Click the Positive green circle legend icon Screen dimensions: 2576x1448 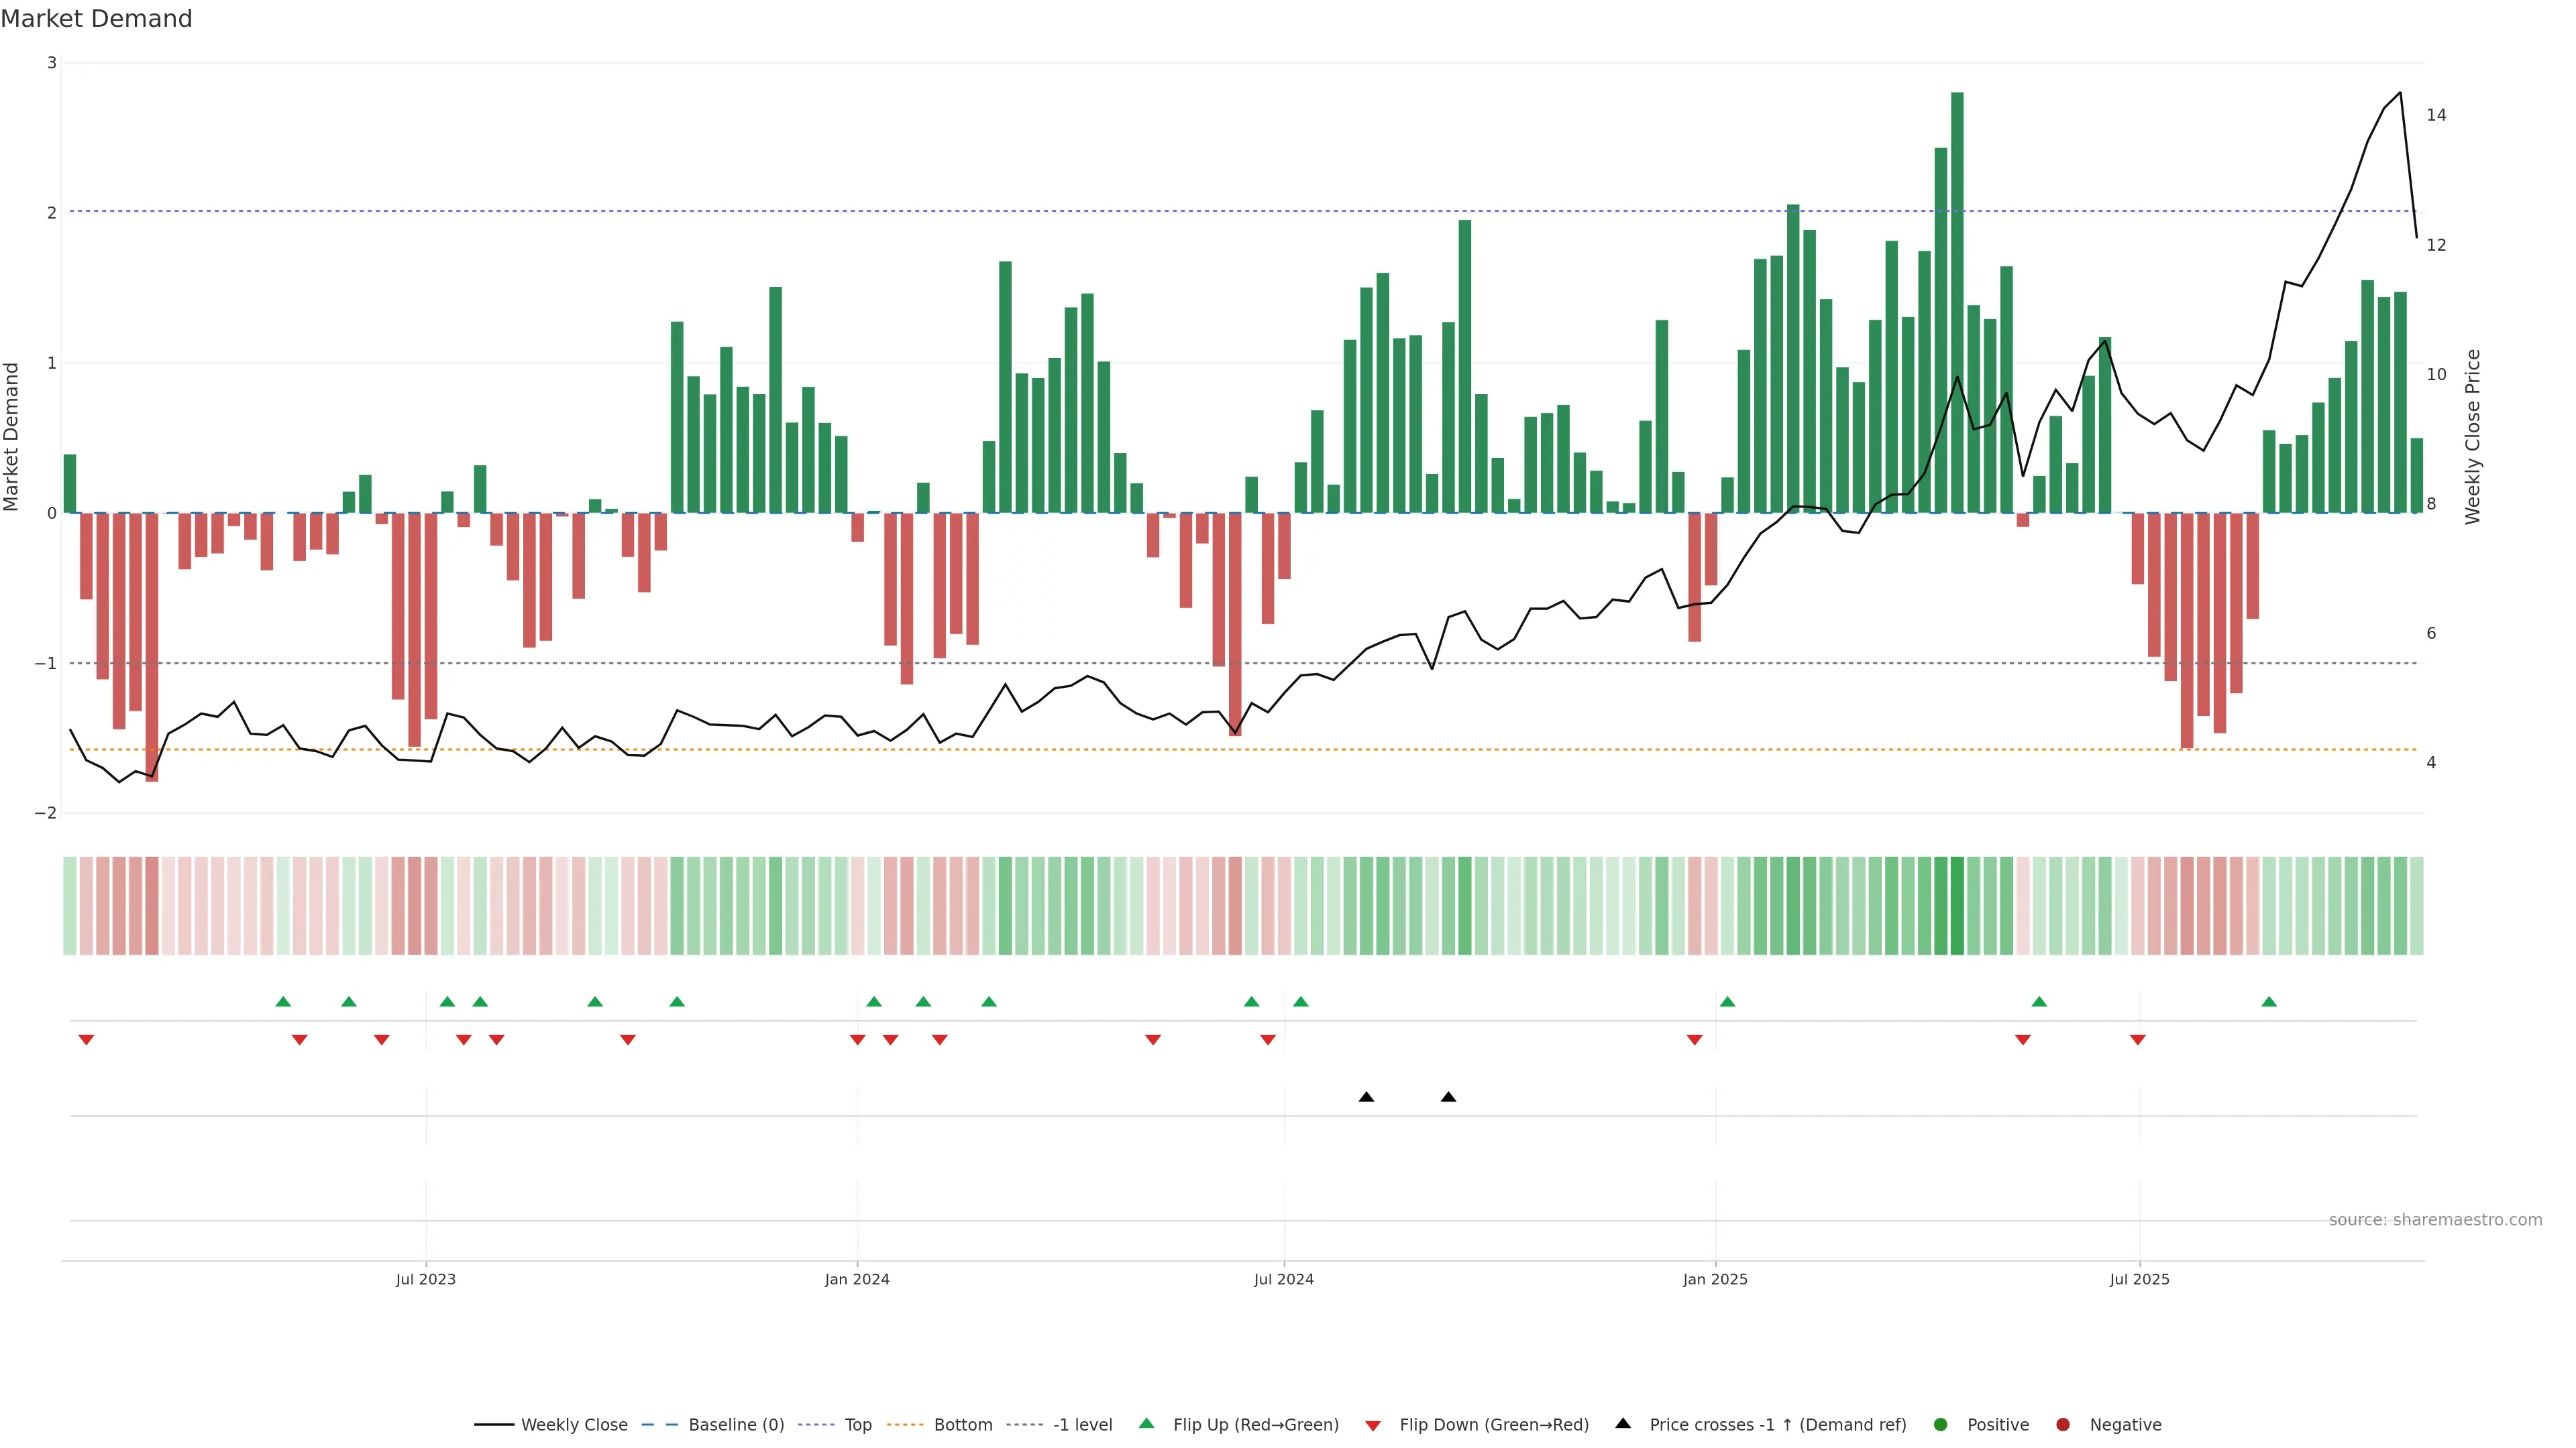tap(1941, 1424)
